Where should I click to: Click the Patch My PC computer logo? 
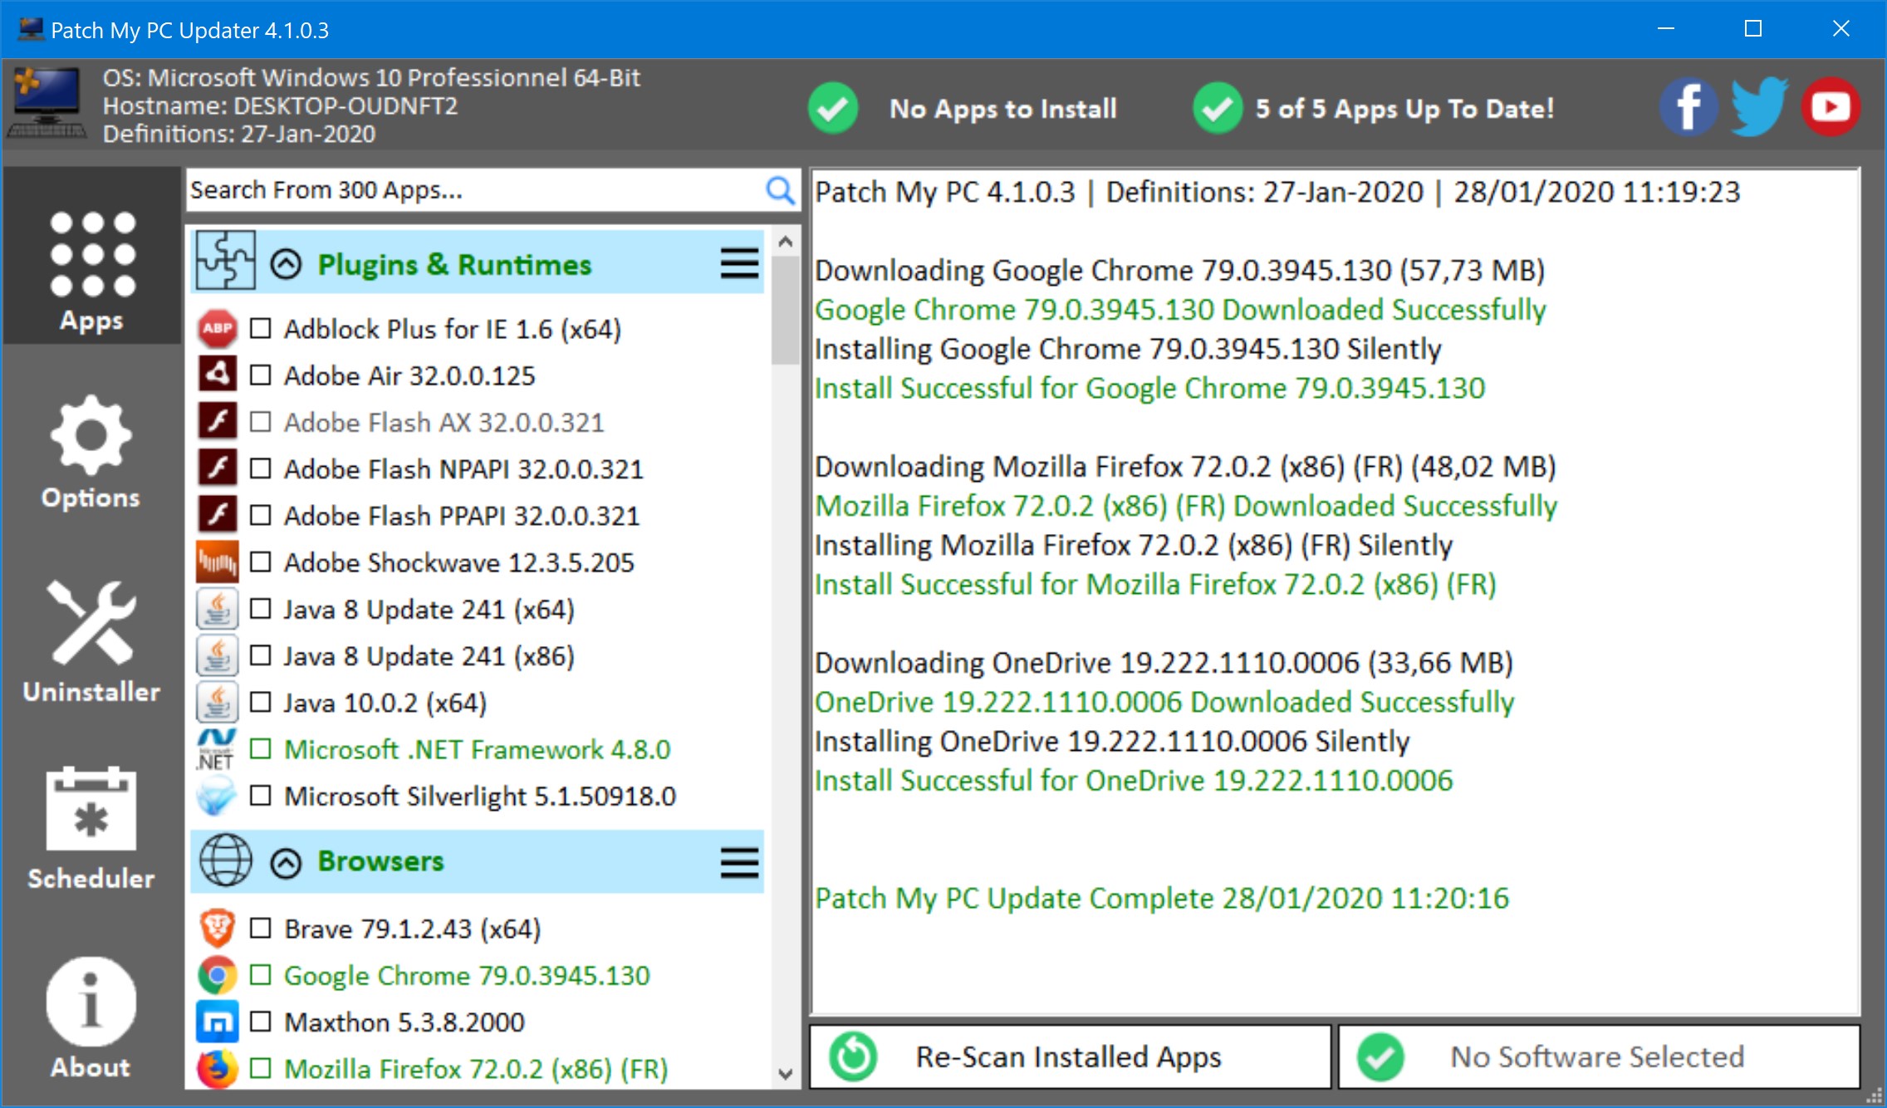(x=47, y=104)
